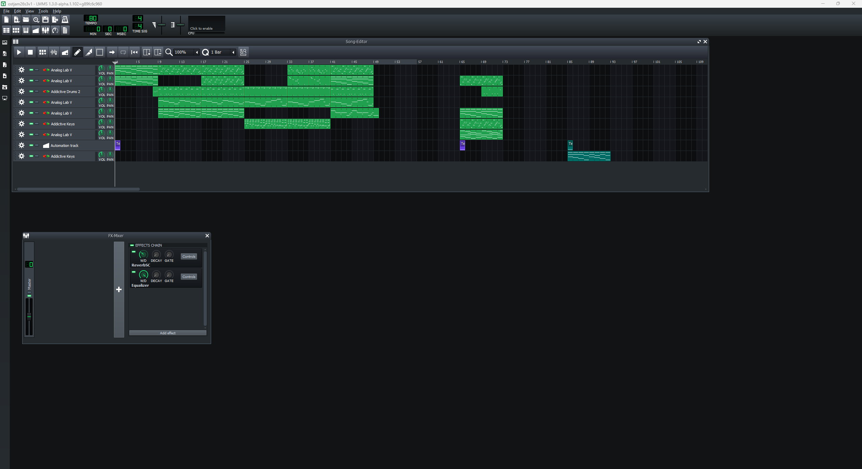Add a sample track in Song-Editor
This screenshot has width=862, height=469.
click(54, 52)
